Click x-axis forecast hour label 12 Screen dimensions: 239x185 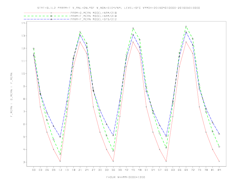point(60,170)
